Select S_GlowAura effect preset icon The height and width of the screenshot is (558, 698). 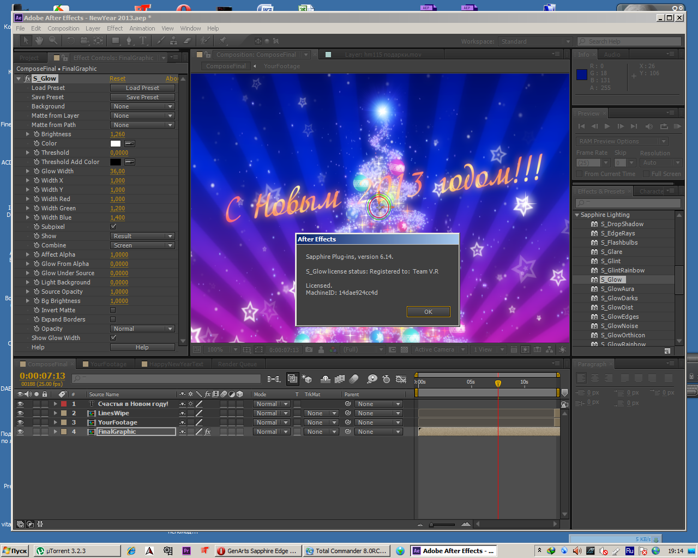pos(594,289)
